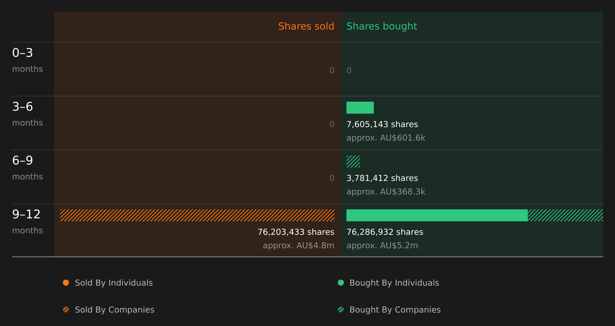Image resolution: width=615 pixels, height=326 pixels.
Task: Click the solid green bought bar for 9–12 months
Action: click(x=437, y=215)
